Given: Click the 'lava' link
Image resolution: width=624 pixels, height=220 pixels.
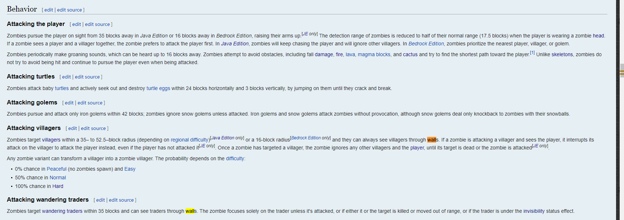Looking at the screenshot, I should (350, 55).
